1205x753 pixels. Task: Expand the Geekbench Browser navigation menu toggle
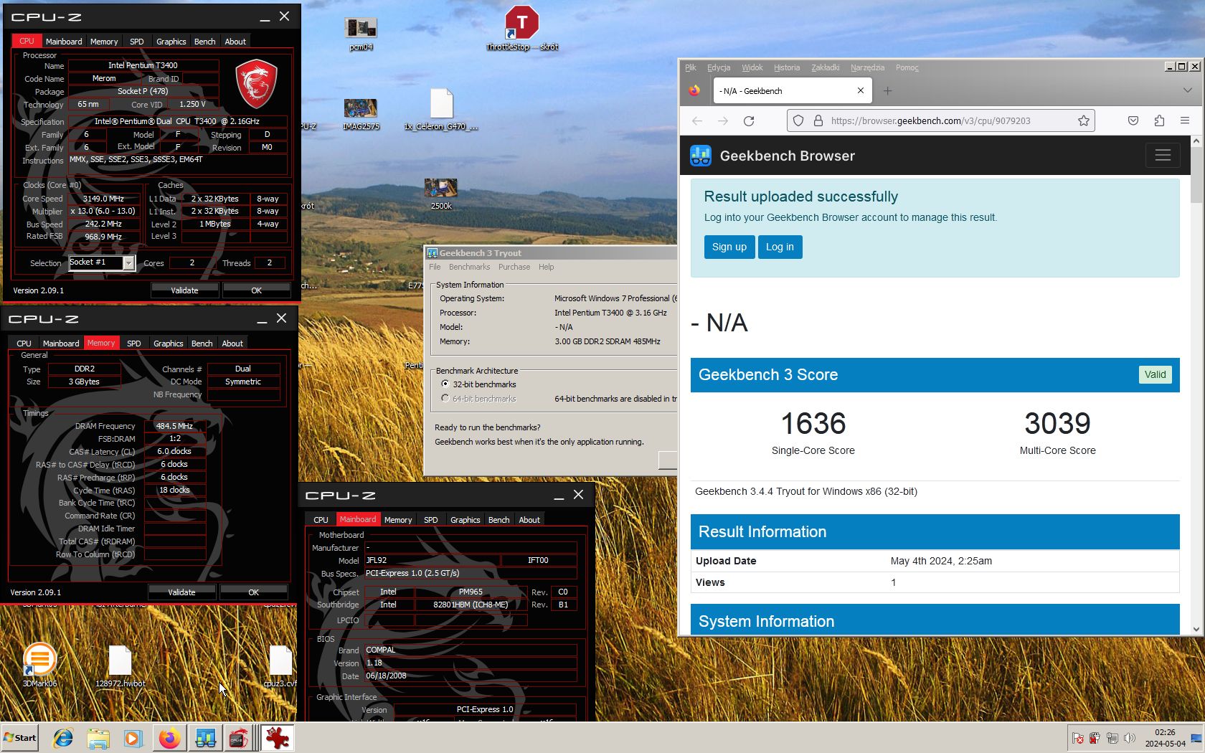[x=1163, y=156]
